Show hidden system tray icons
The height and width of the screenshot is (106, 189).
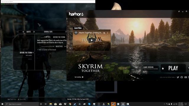pos(164,104)
